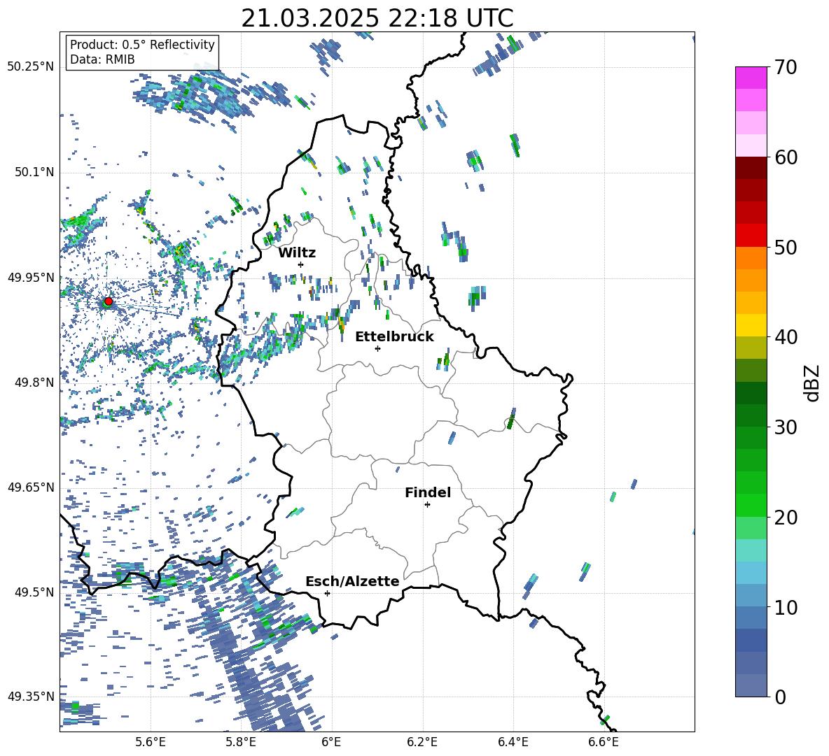Click the Ettelbruck station cross marker

377,348
